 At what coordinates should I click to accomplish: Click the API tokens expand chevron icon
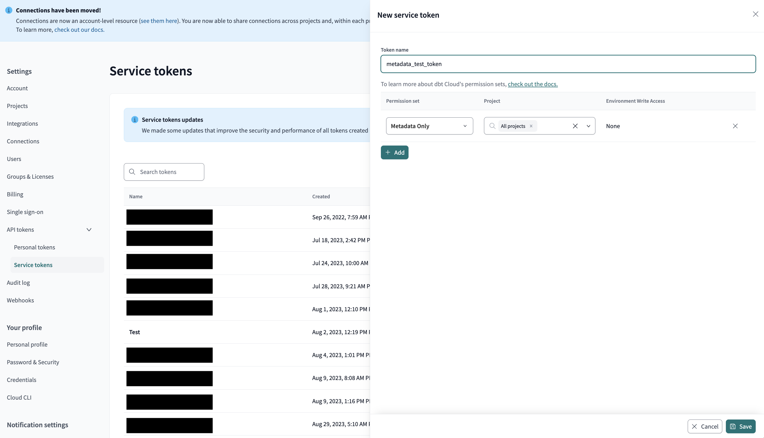[89, 230]
